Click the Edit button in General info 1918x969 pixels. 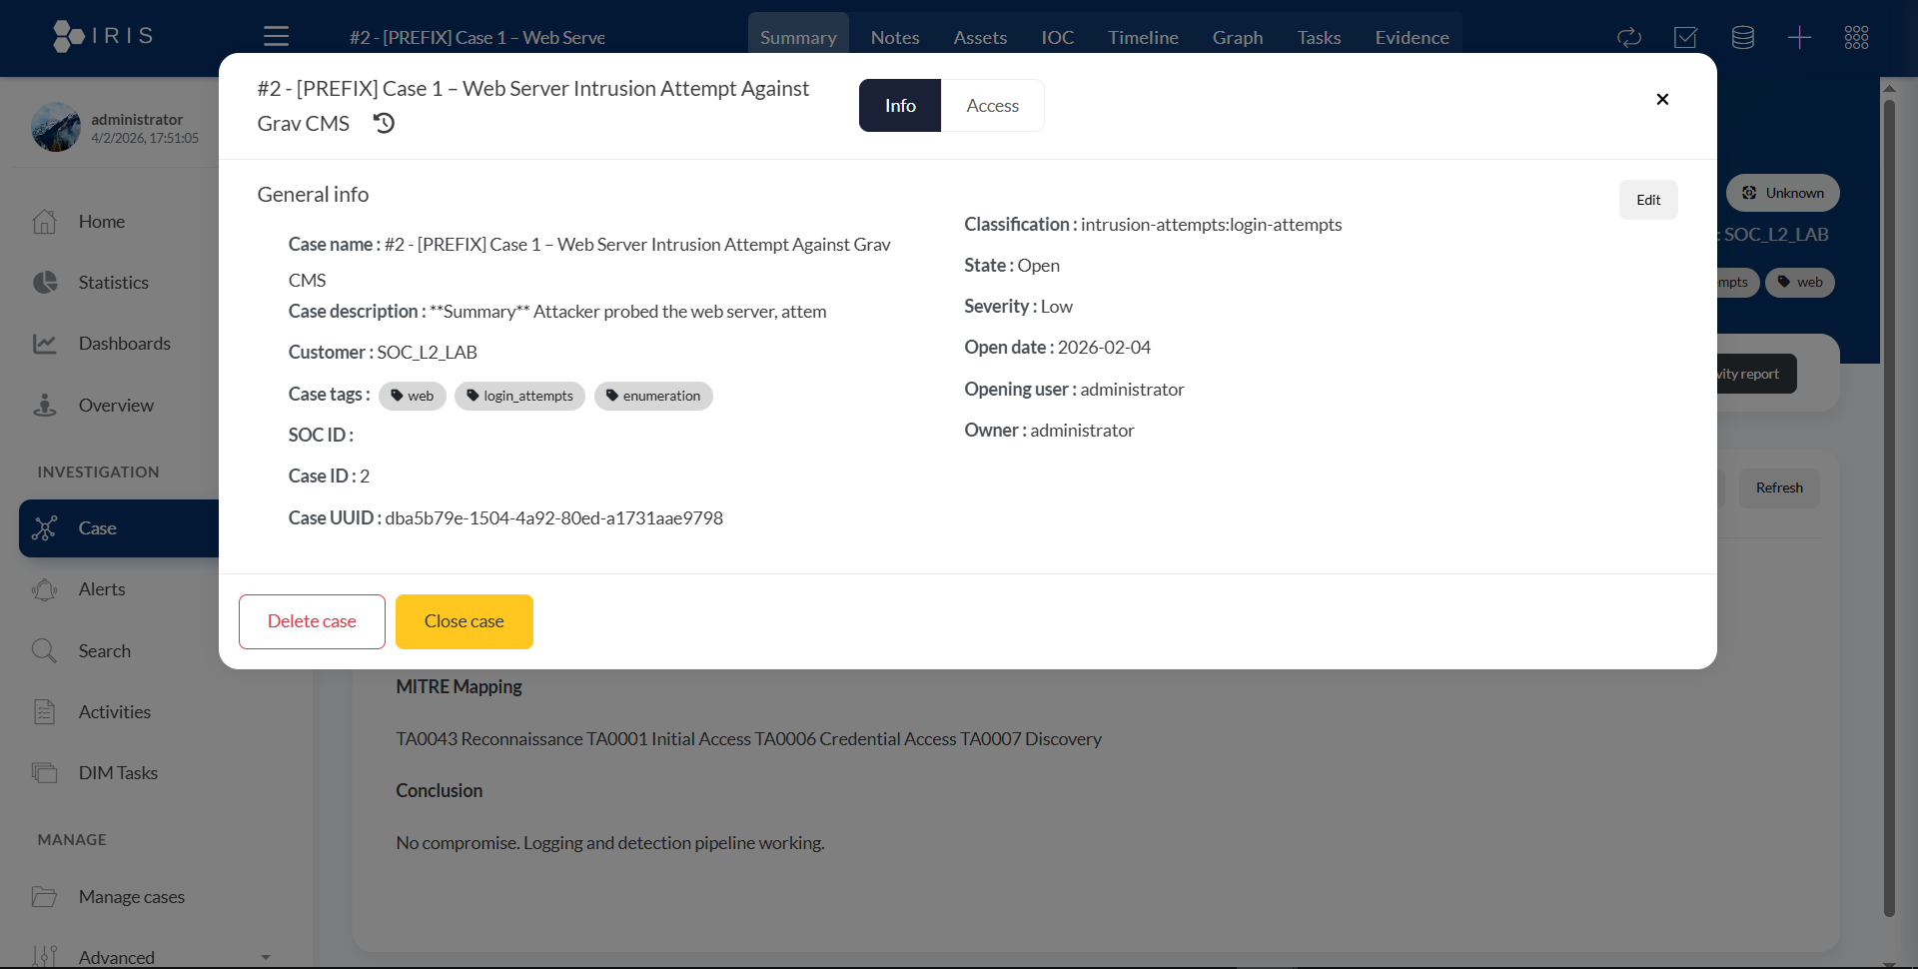1647,200
